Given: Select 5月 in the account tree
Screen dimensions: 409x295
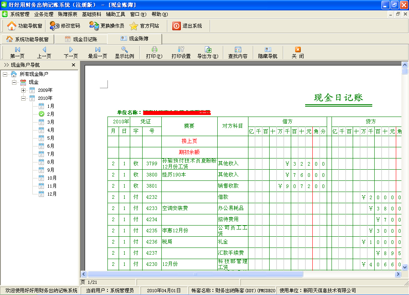Looking at the screenshot, I should [x=50, y=138].
